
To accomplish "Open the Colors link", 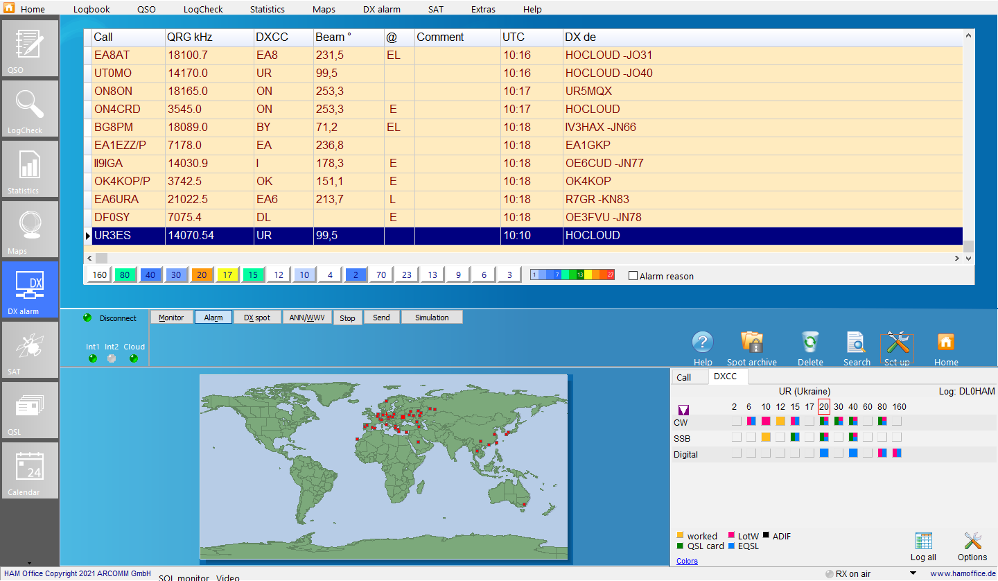I will click(x=687, y=561).
